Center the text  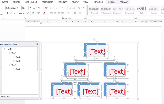coord(55,13)
